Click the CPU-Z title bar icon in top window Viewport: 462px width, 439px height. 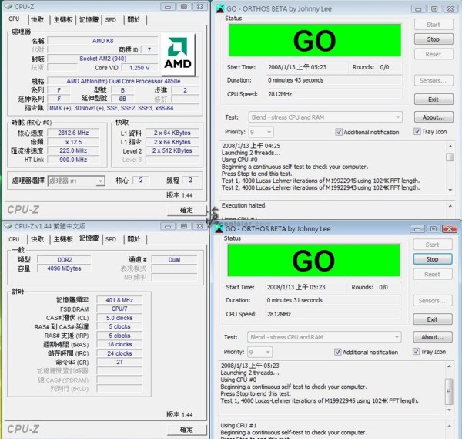pyautogui.click(x=8, y=6)
